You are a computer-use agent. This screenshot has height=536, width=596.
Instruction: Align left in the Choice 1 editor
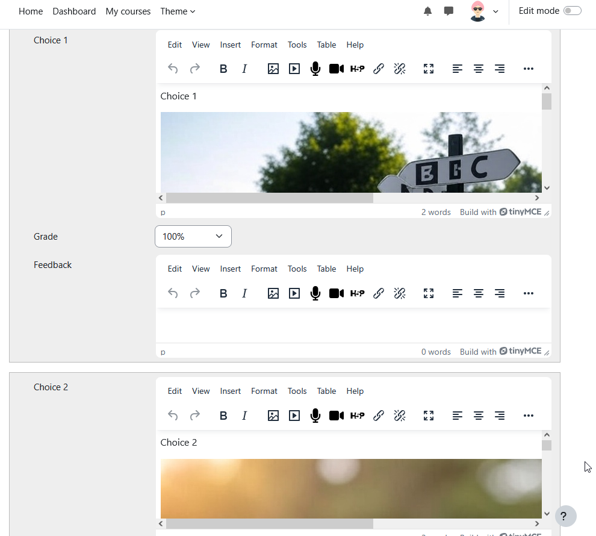tap(458, 69)
